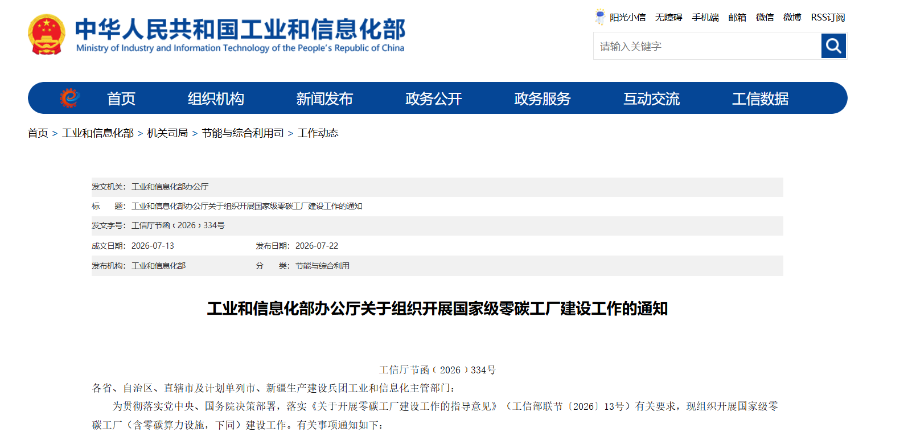This screenshot has width=908, height=432.
Task: Click the ministry name title banner
Action: (x=240, y=35)
